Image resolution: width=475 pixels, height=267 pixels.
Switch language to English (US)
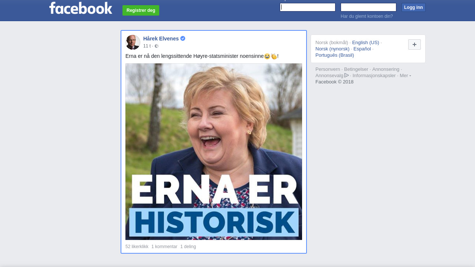366,43
